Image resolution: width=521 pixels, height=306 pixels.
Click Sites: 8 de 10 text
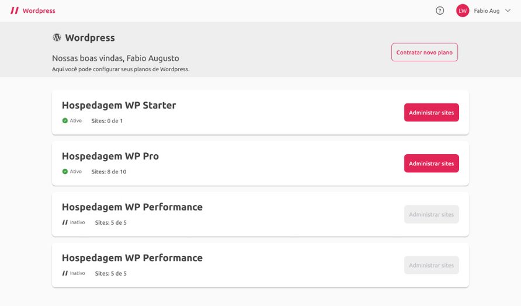point(109,172)
